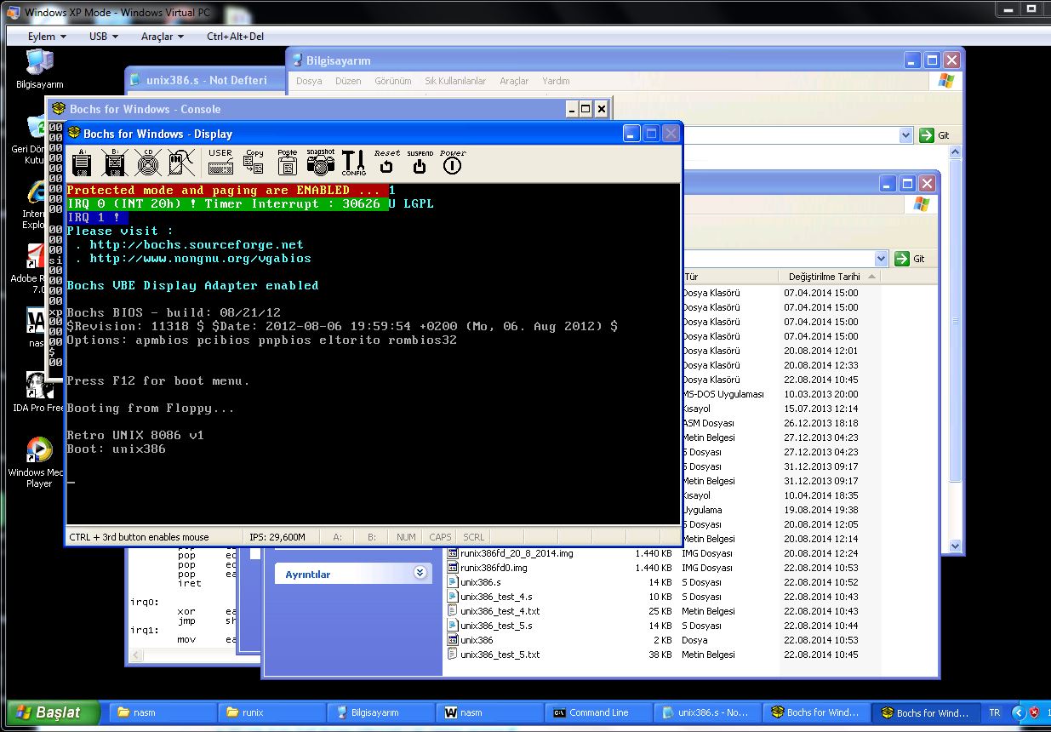
Task: Click the NUM indicator in Bochs status bar
Action: (x=406, y=537)
